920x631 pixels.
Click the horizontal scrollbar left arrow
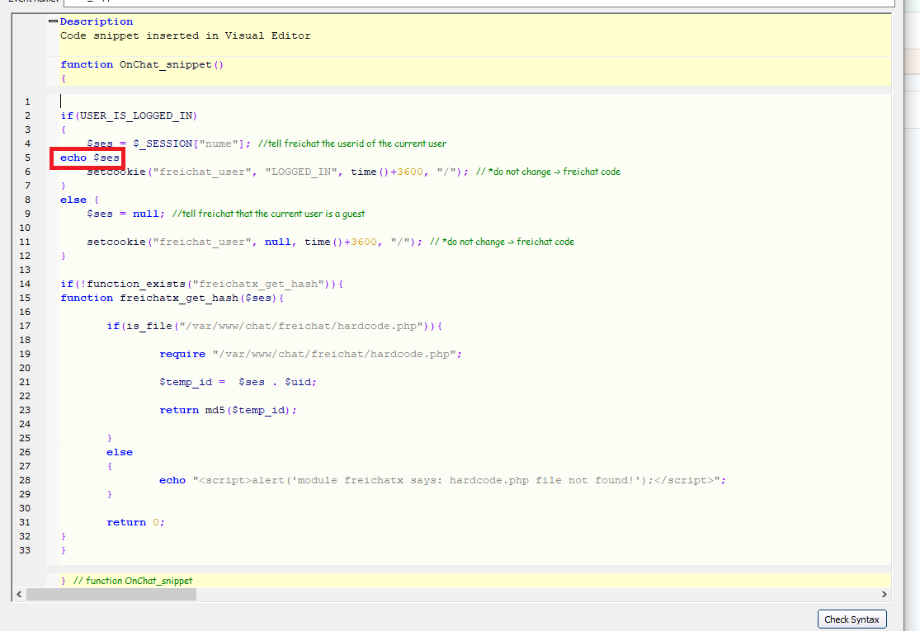coord(19,595)
